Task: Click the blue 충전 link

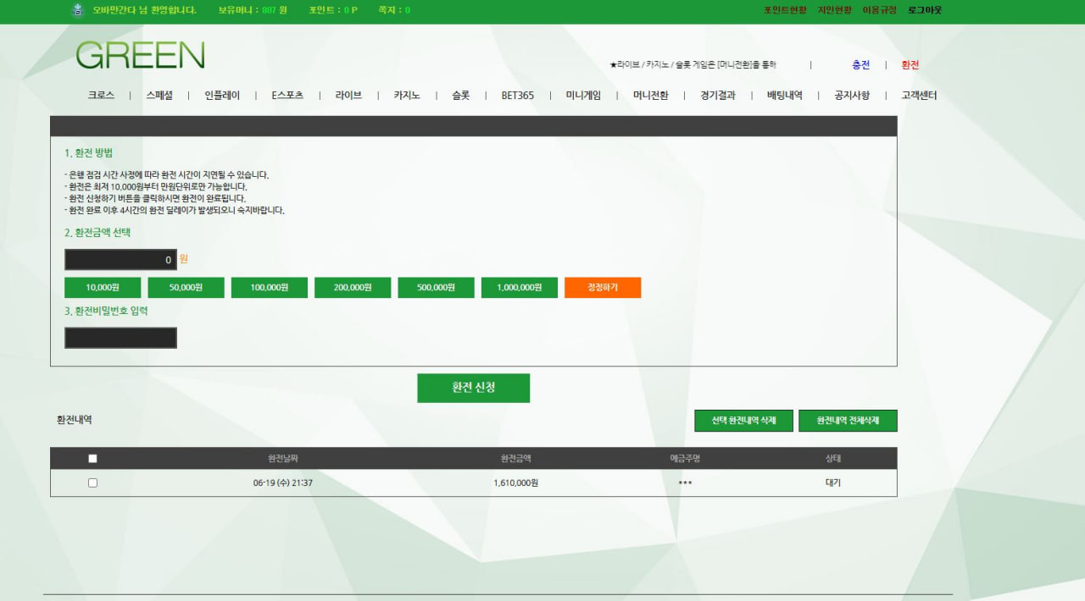Action: (x=860, y=65)
